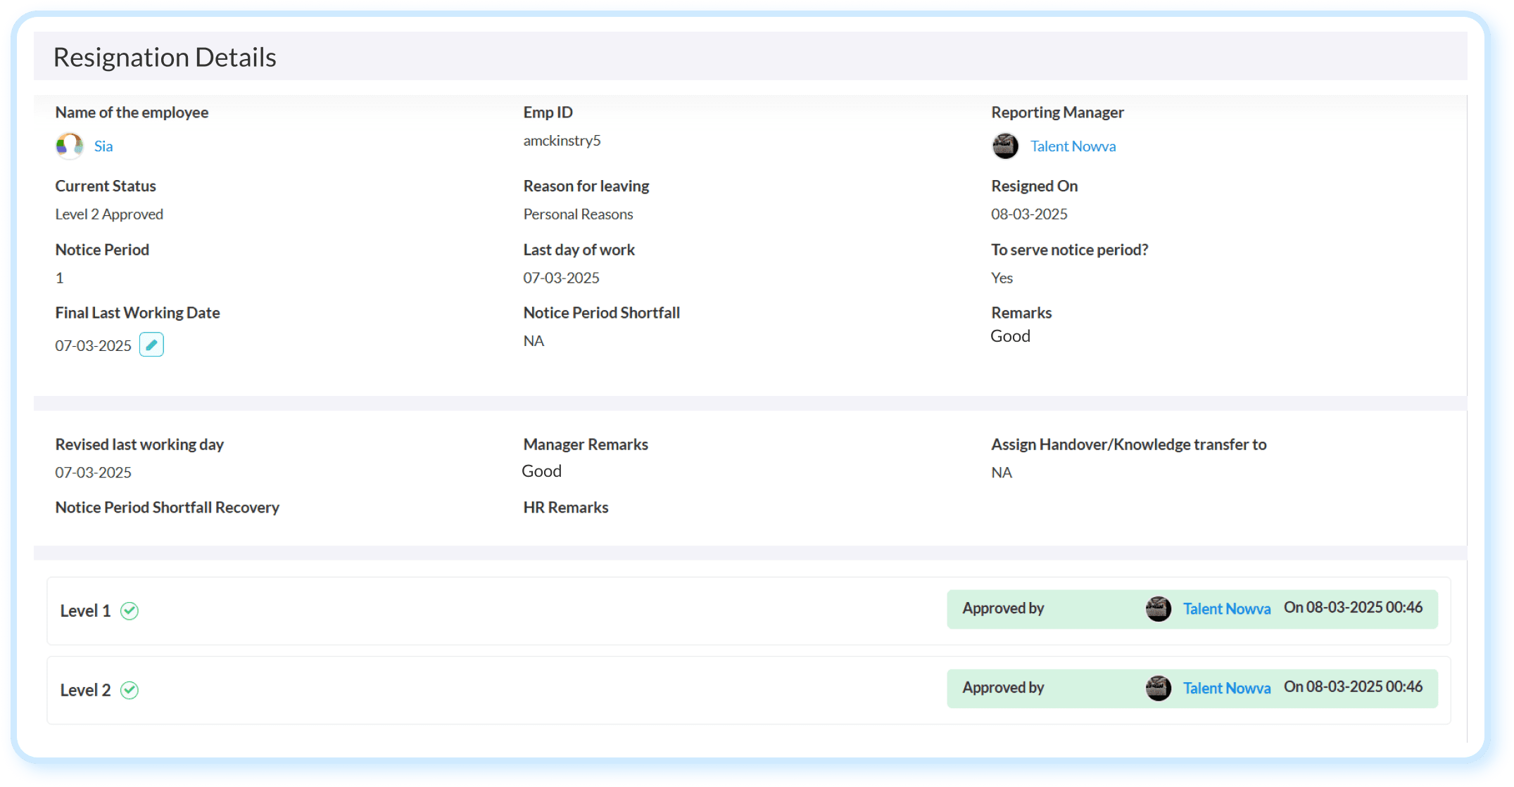
Task: Click the Level 2 Approved status text
Action: coord(109,214)
